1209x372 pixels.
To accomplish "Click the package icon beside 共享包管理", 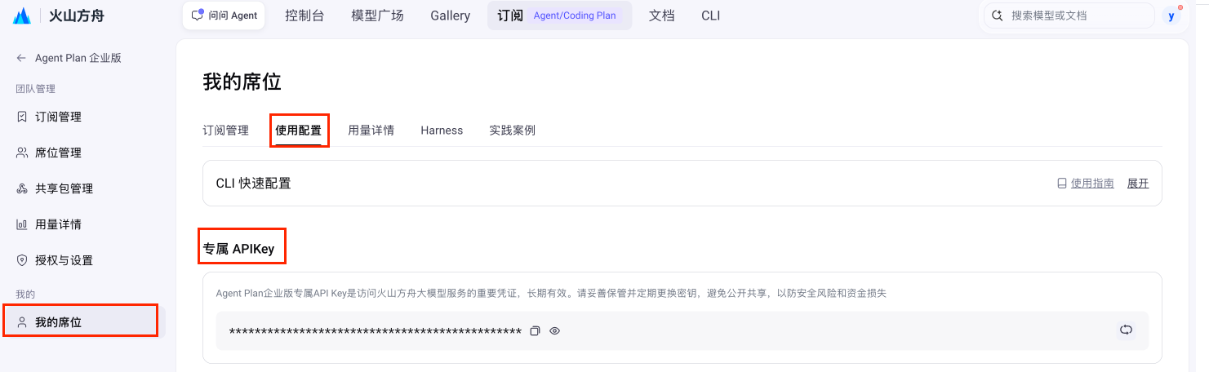I will (x=22, y=188).
